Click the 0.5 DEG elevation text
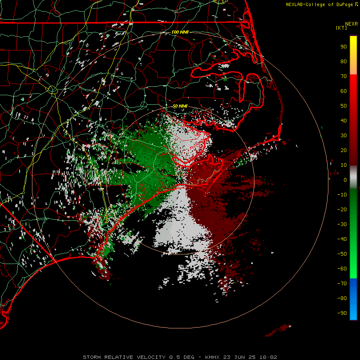The height and width of the screenshot is (360, 360). click(x=182, y=357)
